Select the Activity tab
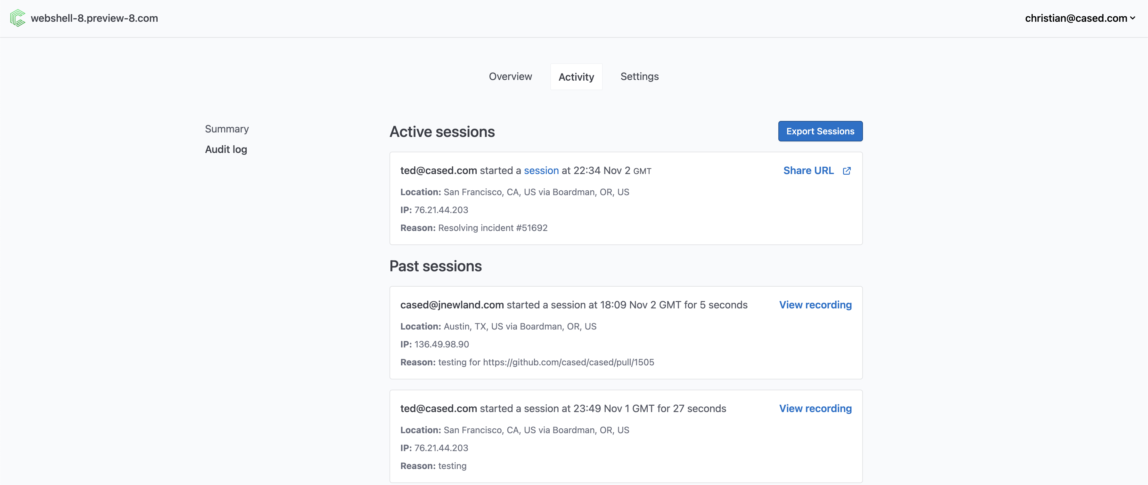The image size is (1148, 485). [x=576, y=77]
